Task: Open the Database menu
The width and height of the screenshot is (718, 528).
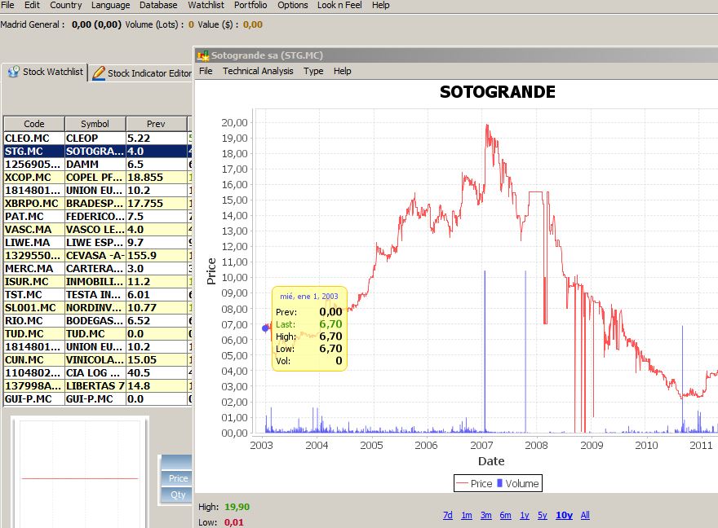Action: [158, 5]
